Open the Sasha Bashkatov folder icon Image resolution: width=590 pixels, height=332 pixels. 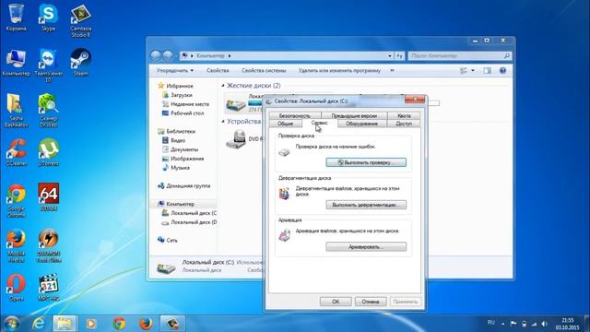point(17,111)
